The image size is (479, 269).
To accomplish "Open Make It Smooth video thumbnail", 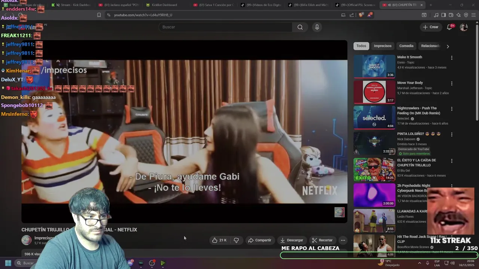I will click(x=374, y=66).
